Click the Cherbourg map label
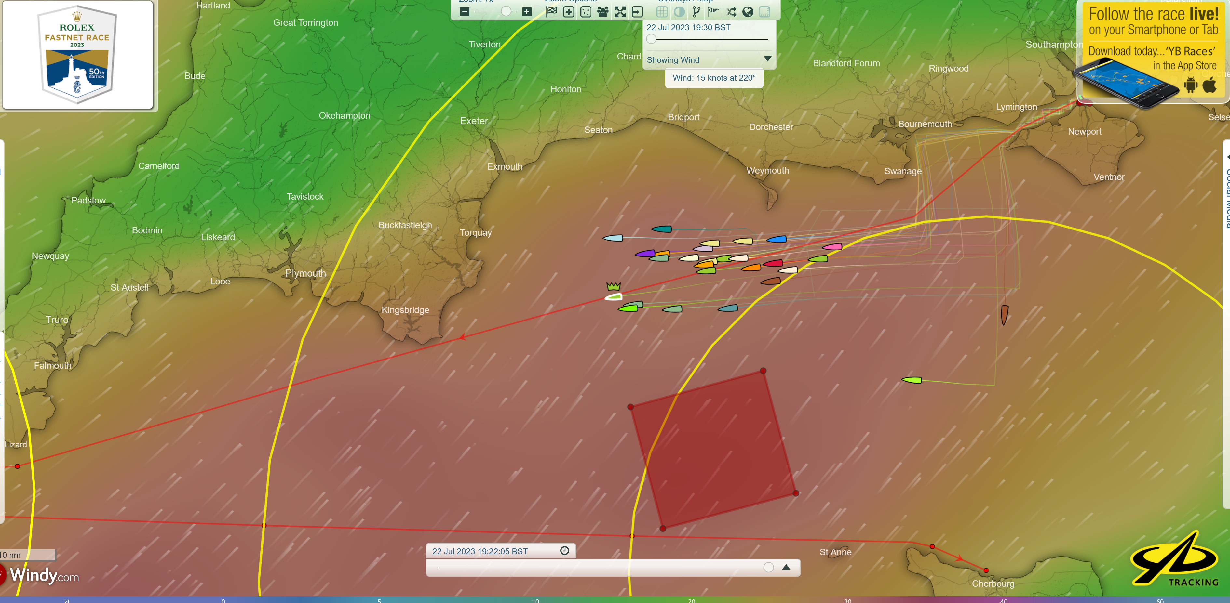The width and height of the screenshot is (1230, 603). pos(993,583)
